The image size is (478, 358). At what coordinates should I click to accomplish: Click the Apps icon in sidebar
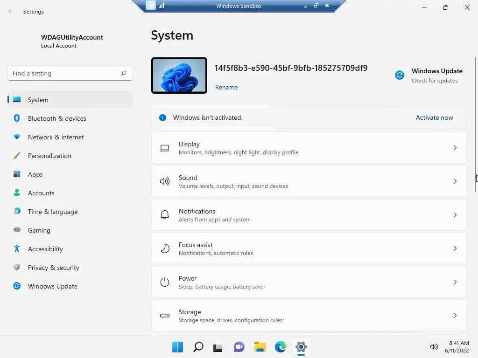coord(17,174)
